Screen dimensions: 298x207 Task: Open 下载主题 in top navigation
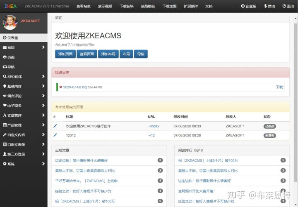169,6
